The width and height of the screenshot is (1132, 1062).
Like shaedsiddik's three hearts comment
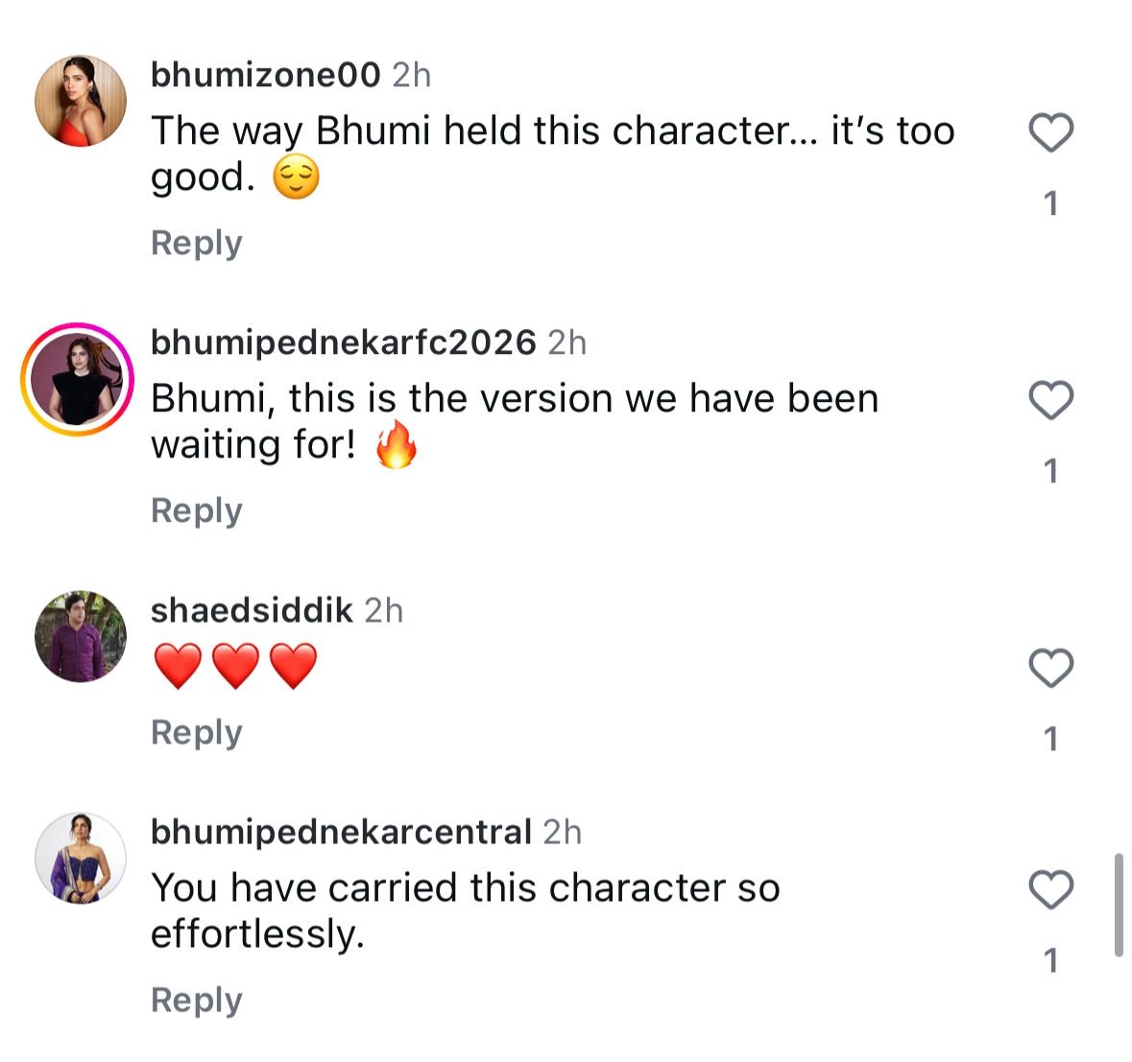point(1050,668)
